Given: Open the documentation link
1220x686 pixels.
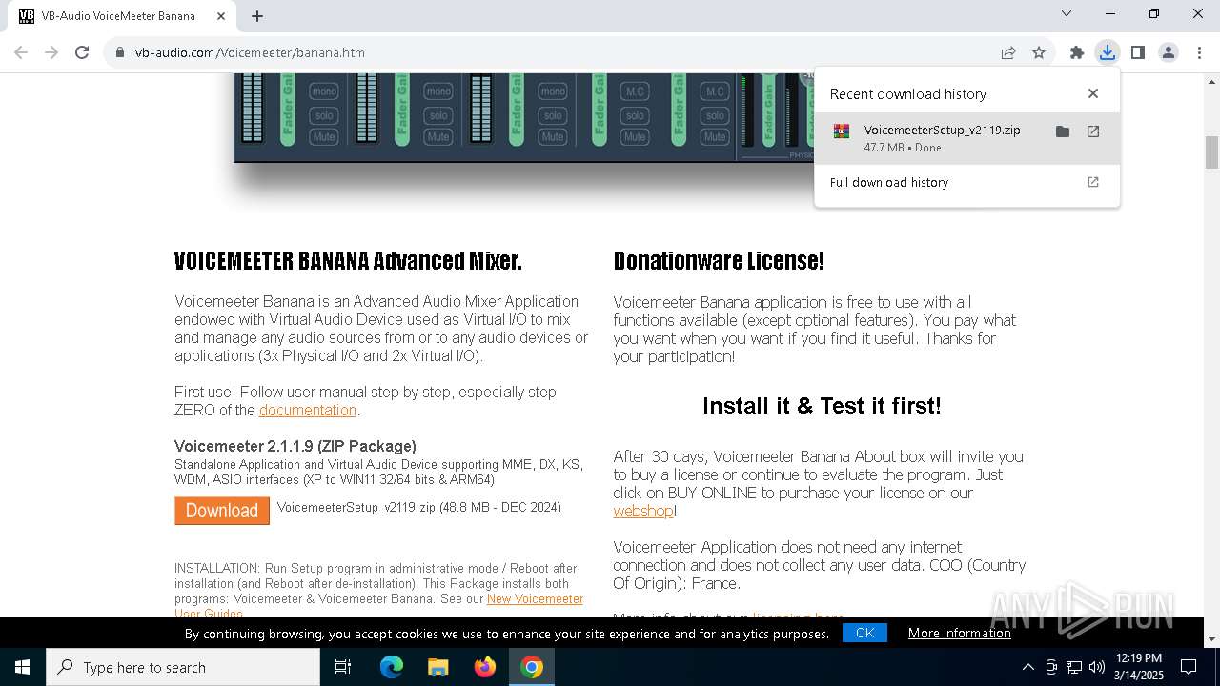Looking at the screenshot, I should point(308,410).
